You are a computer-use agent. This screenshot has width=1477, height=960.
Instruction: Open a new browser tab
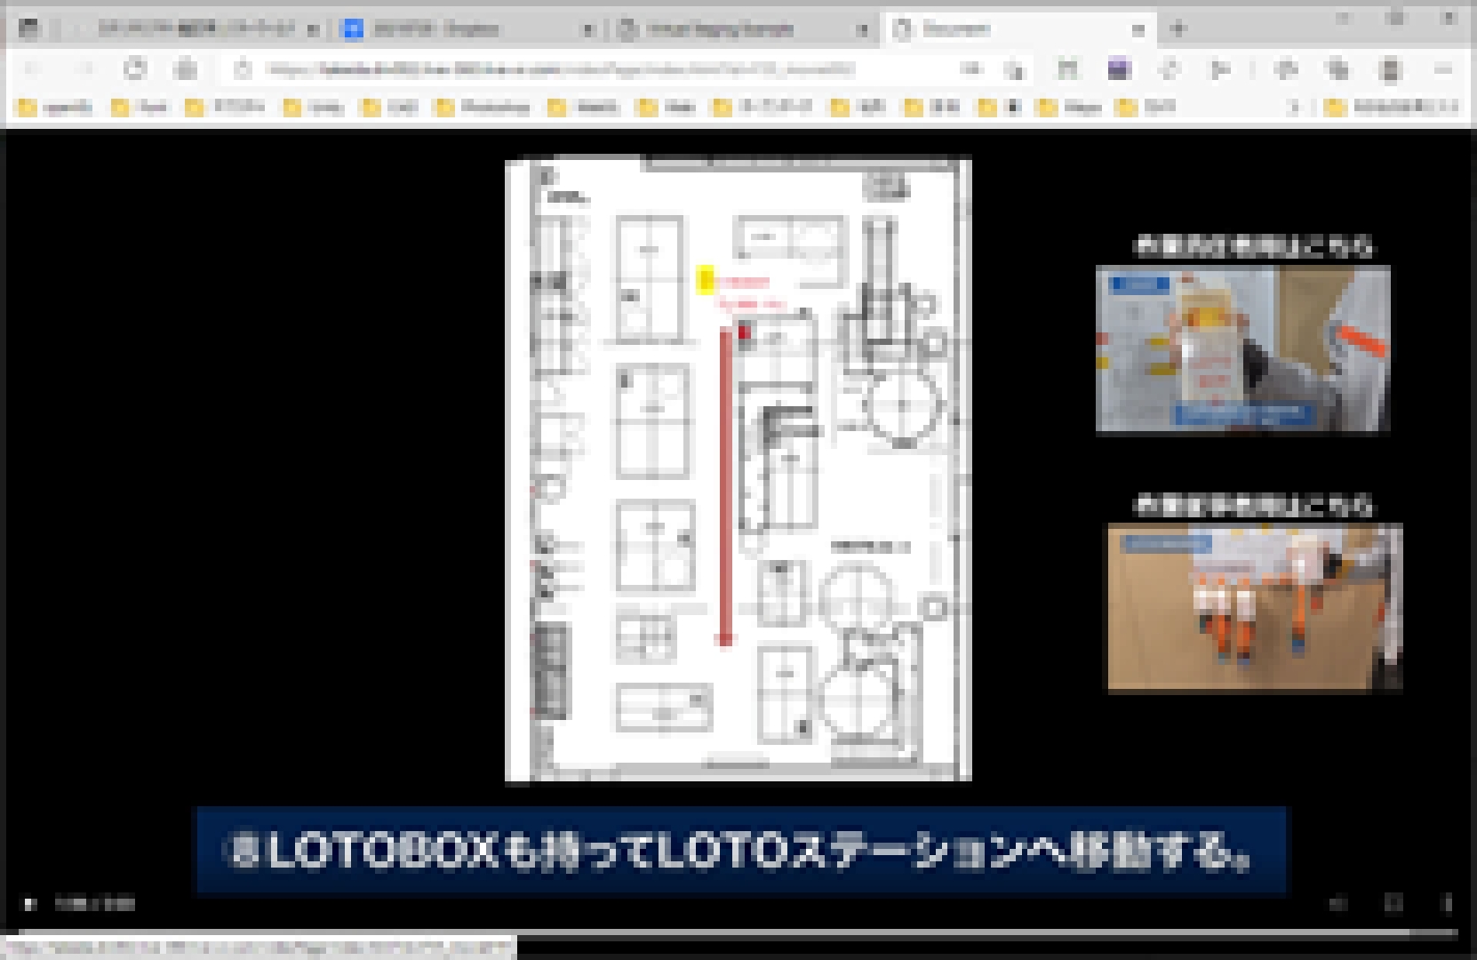1179,29
